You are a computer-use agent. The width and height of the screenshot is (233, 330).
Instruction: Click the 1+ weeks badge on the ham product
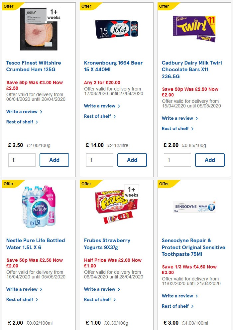coord(54,14)
